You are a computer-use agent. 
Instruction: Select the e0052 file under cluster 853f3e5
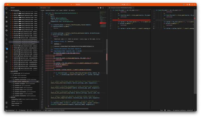[24, 44]
